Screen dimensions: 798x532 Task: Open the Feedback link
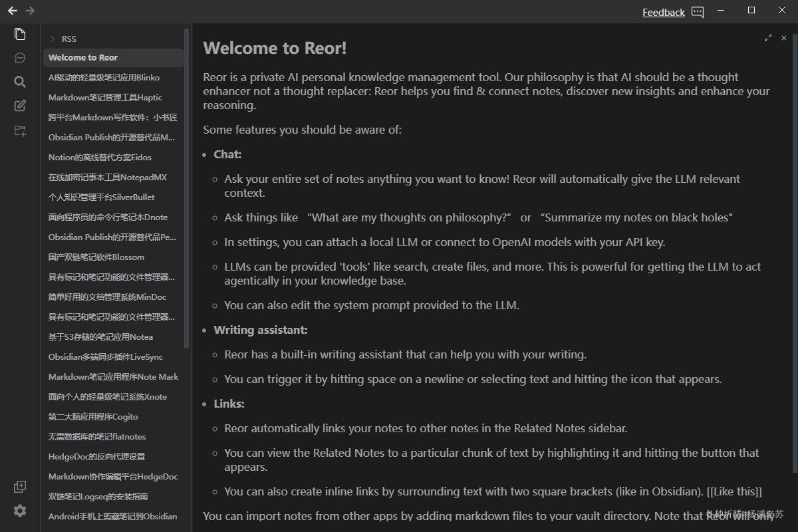664,12
